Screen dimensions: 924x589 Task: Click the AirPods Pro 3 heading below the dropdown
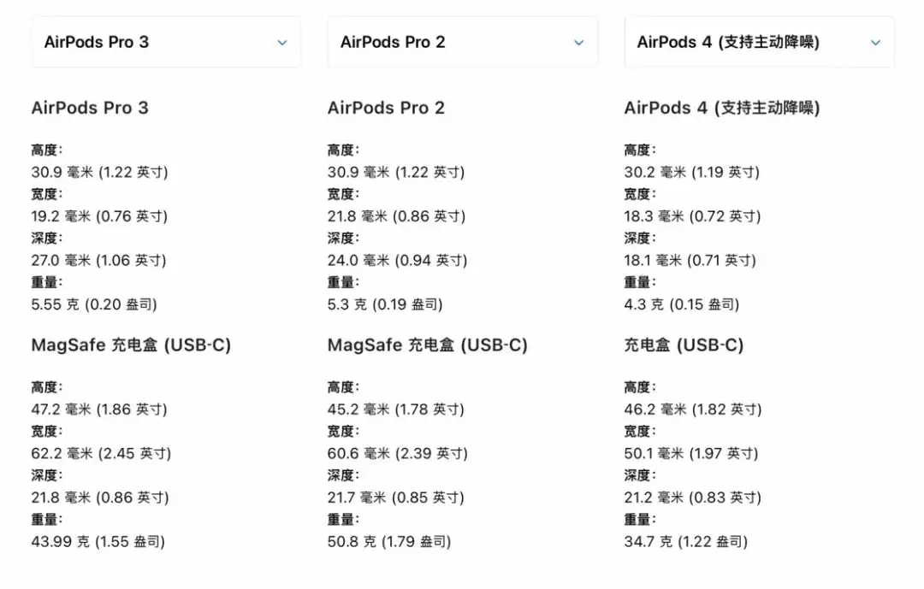click(90, 108)
